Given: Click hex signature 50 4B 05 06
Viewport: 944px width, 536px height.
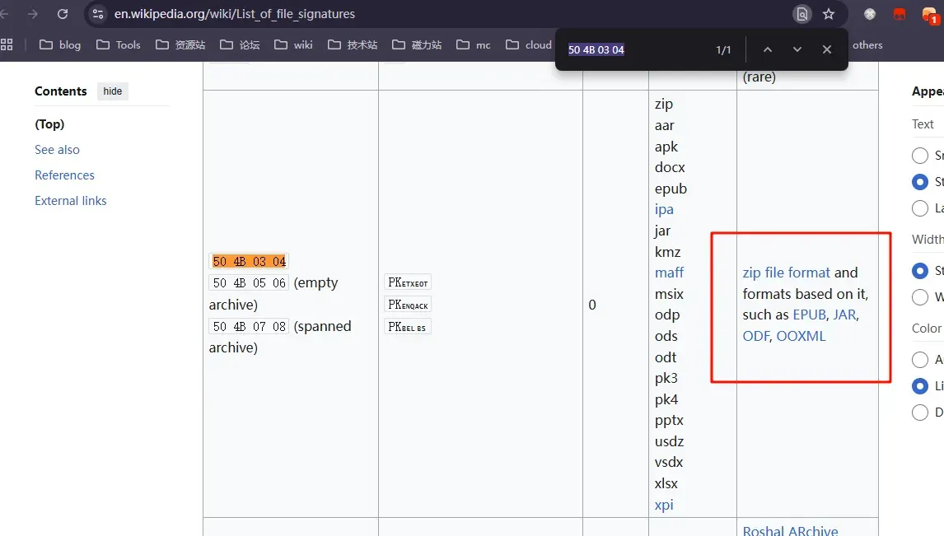Looking at the screenshot, I should [250, 282].
